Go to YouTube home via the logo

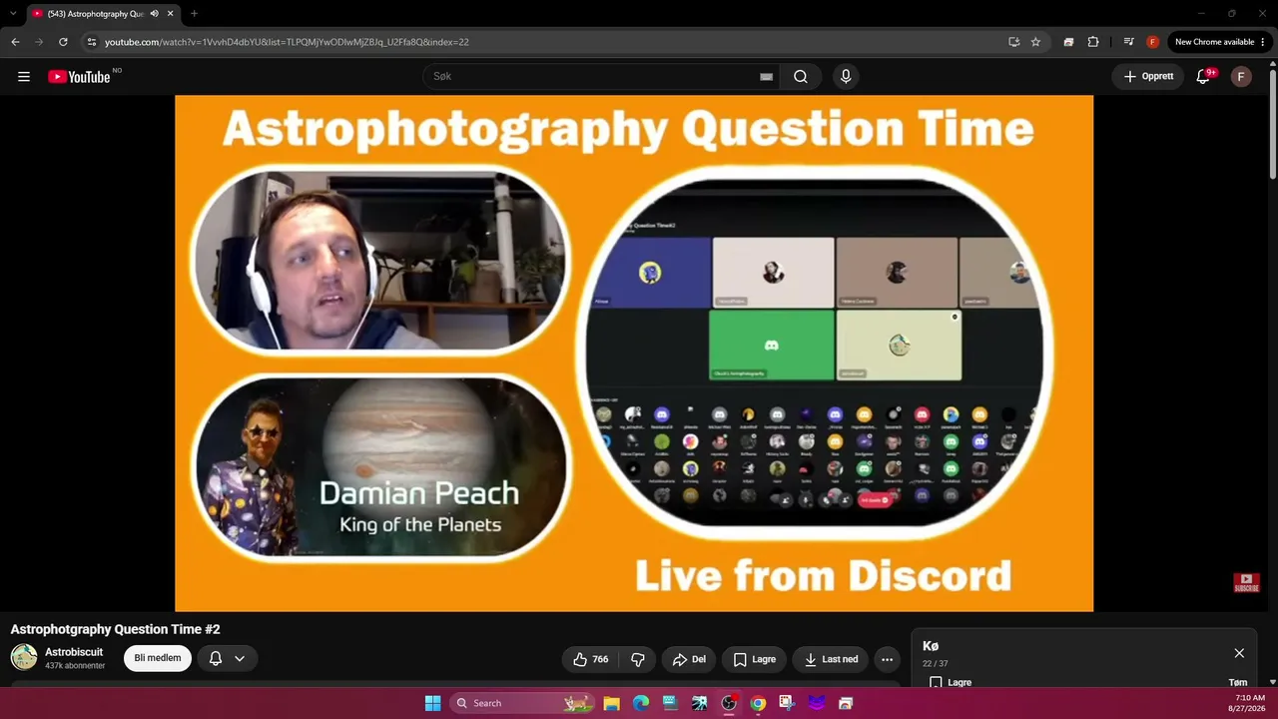[x=79, y=77]
